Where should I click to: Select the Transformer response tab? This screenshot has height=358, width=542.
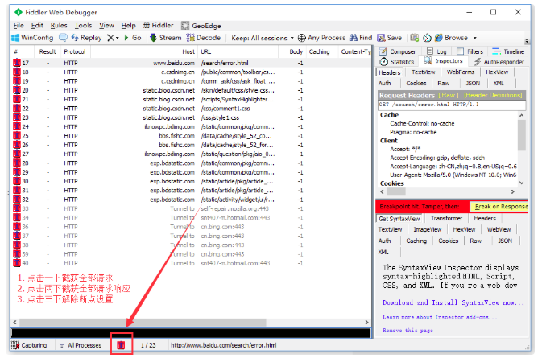pos(446,218)
